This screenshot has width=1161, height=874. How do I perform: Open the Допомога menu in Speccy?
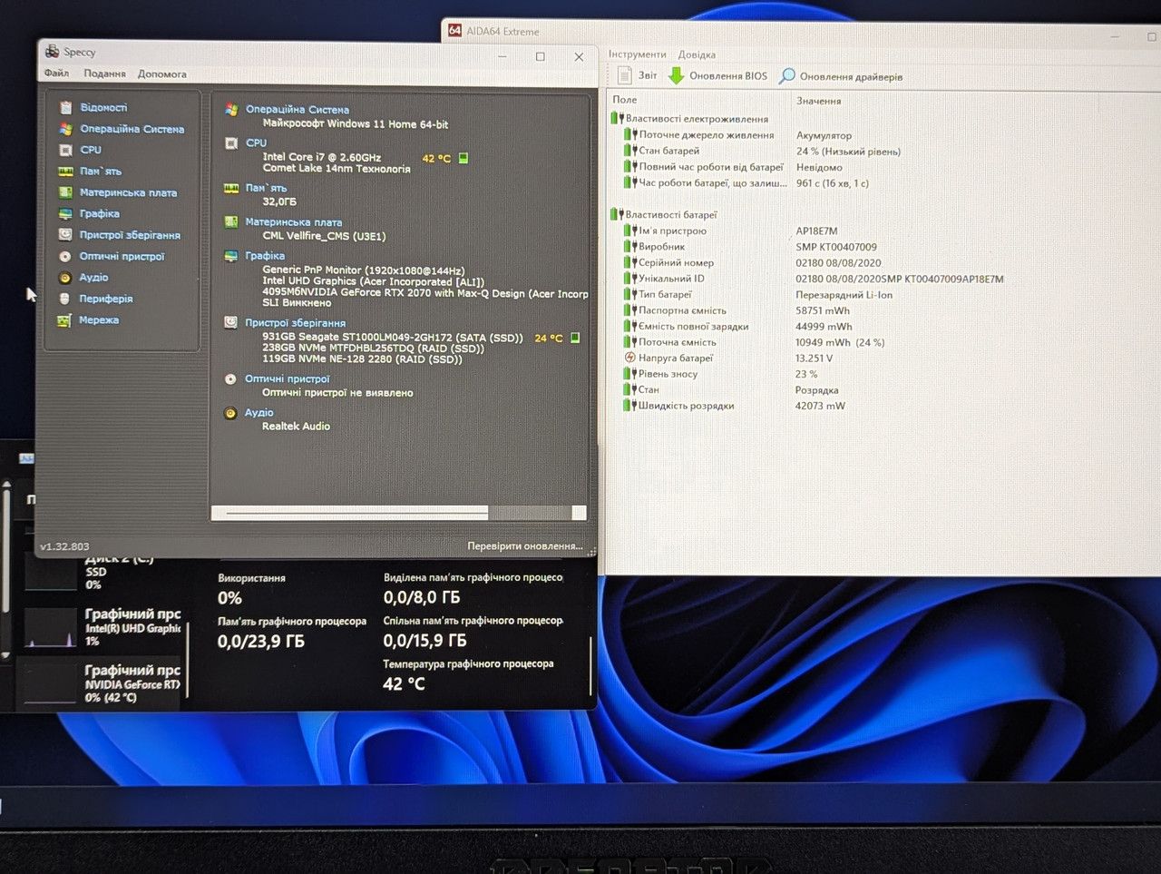(x=162, y=74)
